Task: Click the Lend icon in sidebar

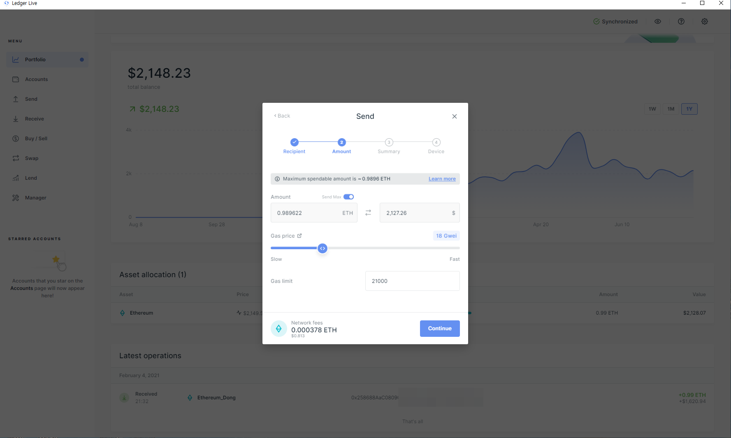Action: tap(16, 178)
